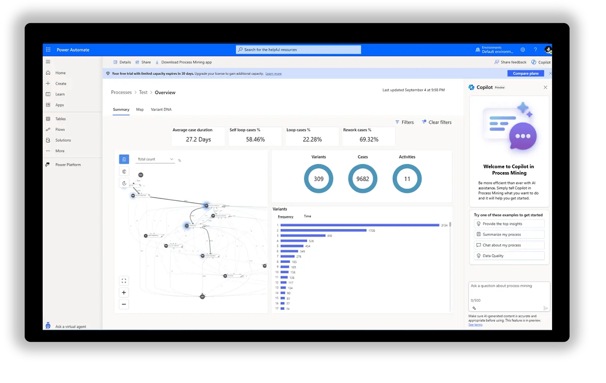Open Apps in the sidebar
The height and width of the screenshot is (383, 606).
point(60,105)
